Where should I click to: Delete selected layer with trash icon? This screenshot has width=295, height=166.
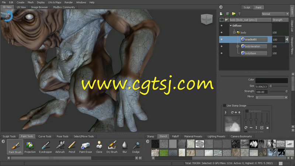239,14
